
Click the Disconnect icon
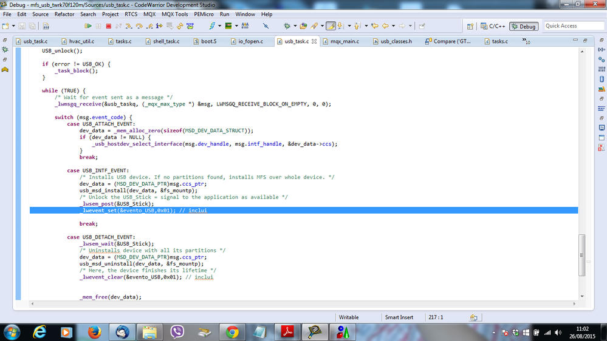click(x=118, y=26)
